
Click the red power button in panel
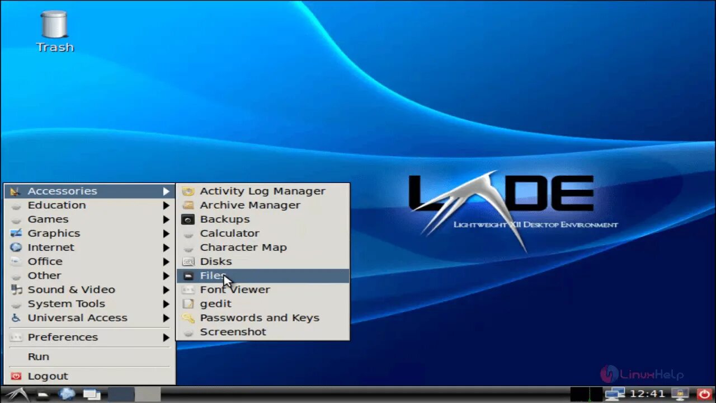point(704,394)
